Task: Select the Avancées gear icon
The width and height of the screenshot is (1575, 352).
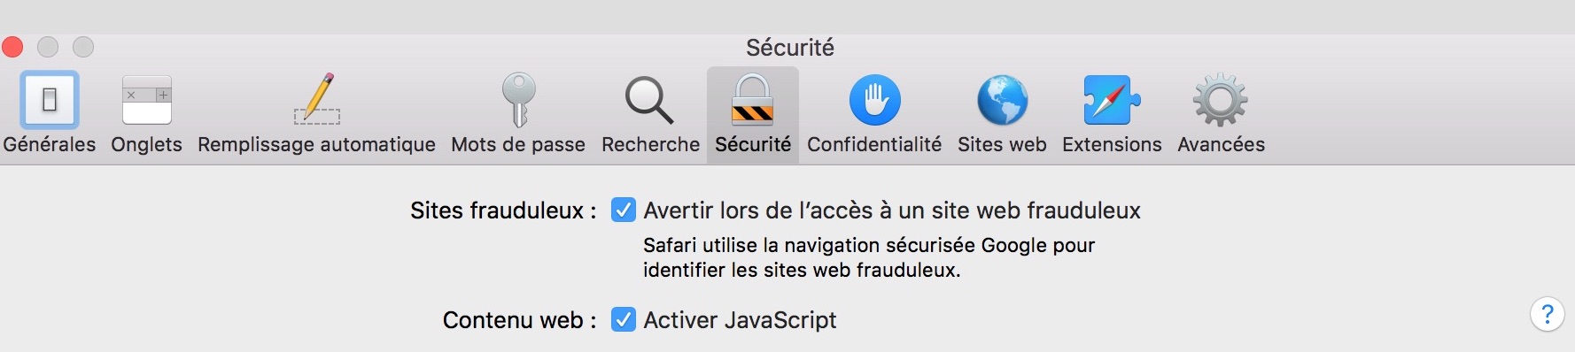Action: [1221, 100]
